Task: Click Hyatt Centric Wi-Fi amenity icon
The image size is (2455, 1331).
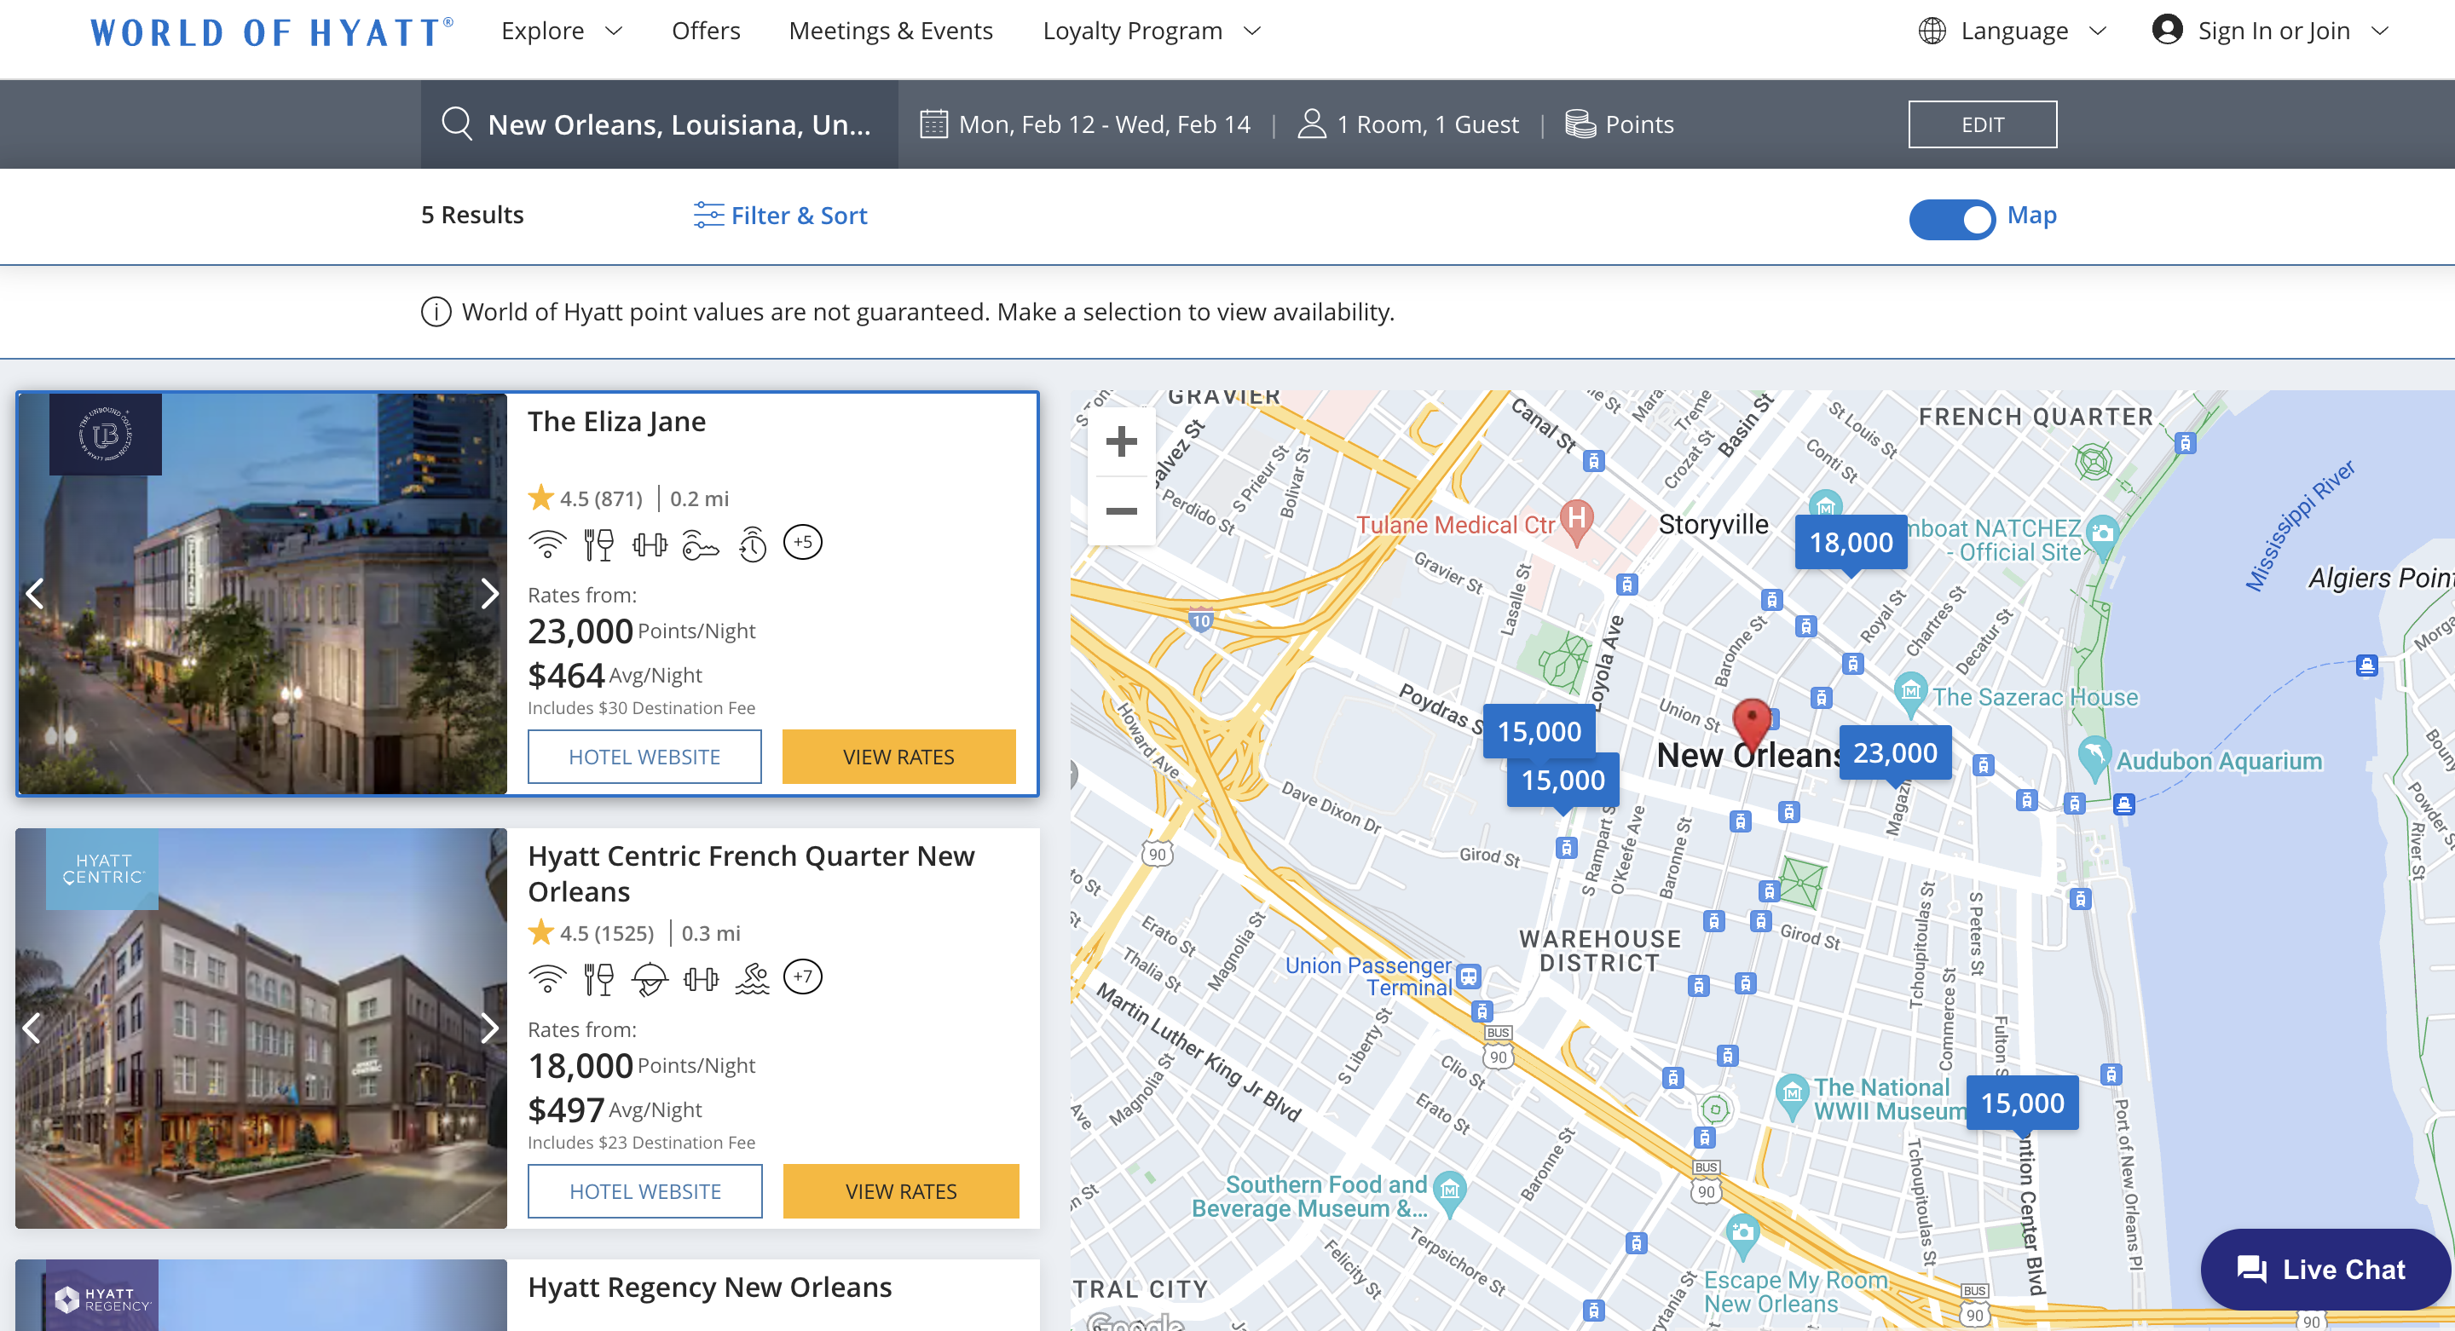Action: pyautogui.click(x=547, y=978)
